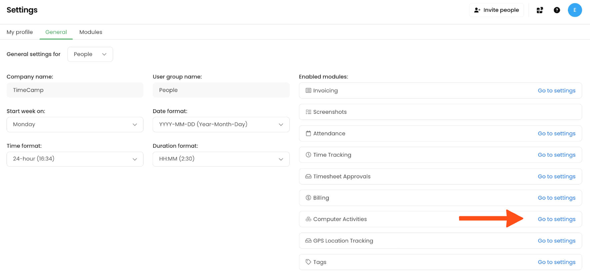Open the Start week on dropdown

click(x=75, y=124)
